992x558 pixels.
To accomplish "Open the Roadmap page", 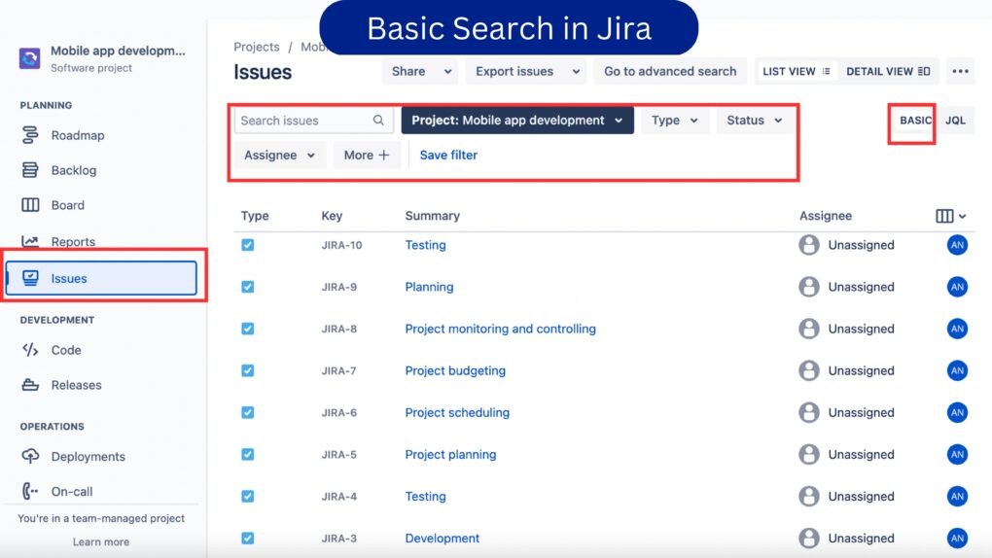I will [78, 135].
